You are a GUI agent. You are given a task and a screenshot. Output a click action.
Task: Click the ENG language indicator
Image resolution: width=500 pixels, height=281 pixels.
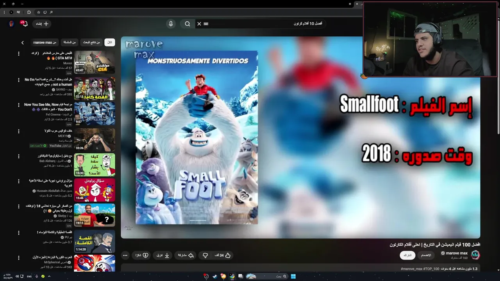pos(29,276)
